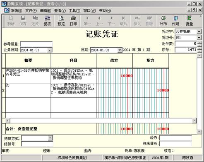This screenshot has height=162, width=204.
Task: Click the 结算号 input field
Action: pos(37,144)
